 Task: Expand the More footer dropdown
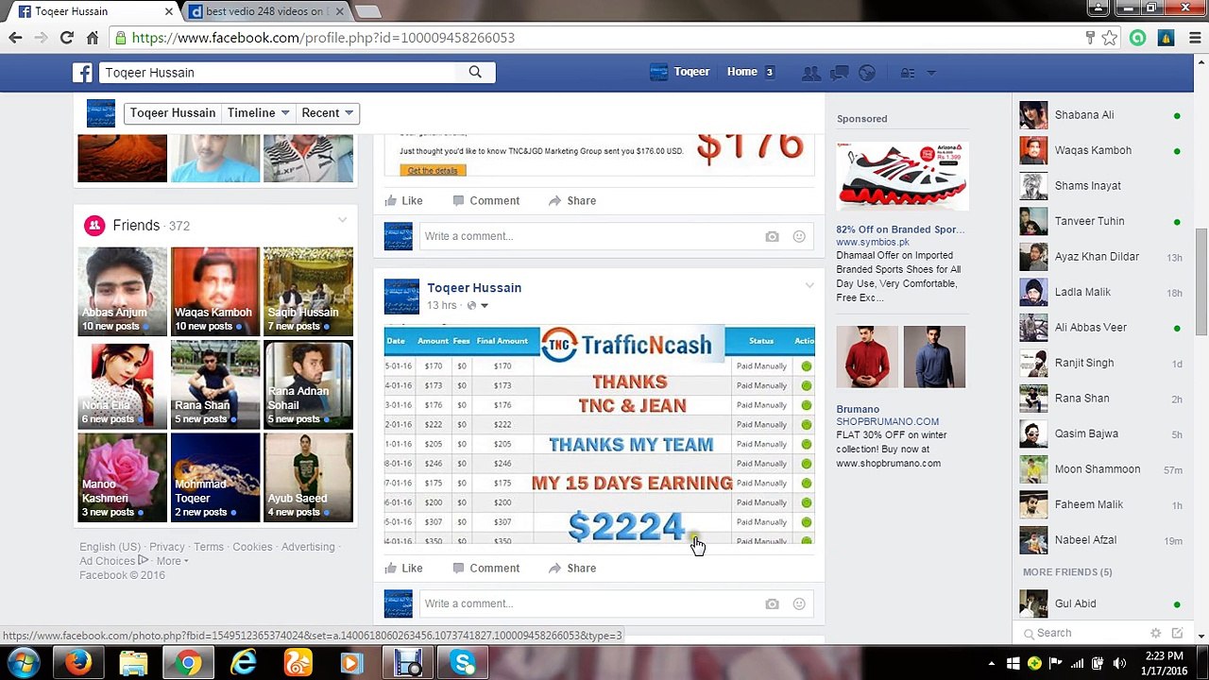172,561
